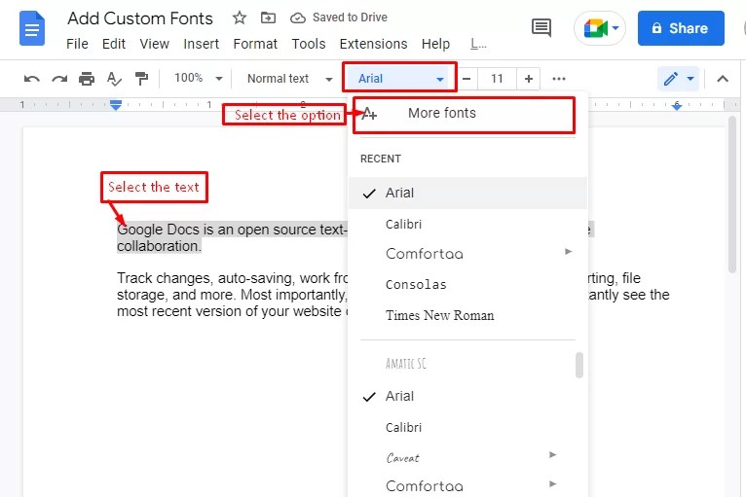Screen dimensions: 746x497
Task: Star the Add Custom Fonts document
Action: (240, 18)
